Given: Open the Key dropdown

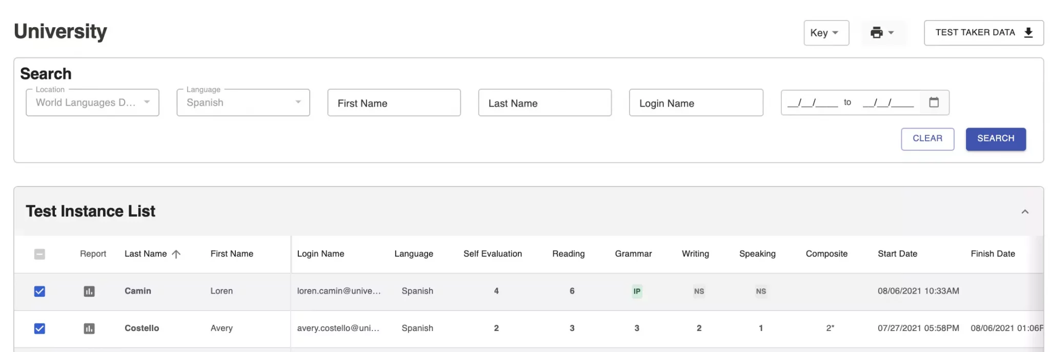Looking at the screenshot, I should point(826,33).
